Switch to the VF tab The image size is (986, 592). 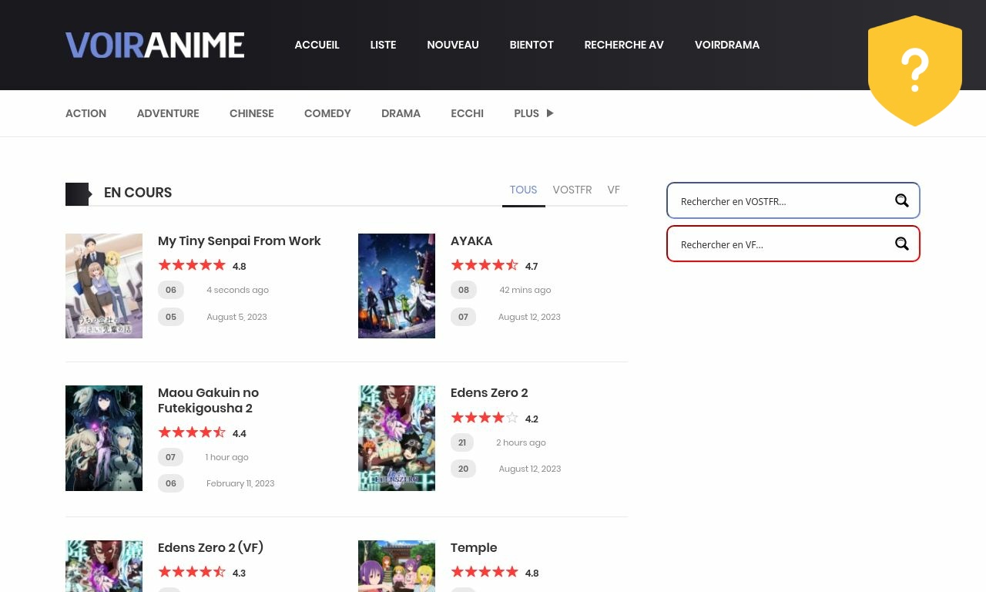614,190
